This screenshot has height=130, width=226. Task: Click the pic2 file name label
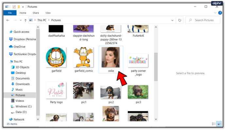(111, 102)
